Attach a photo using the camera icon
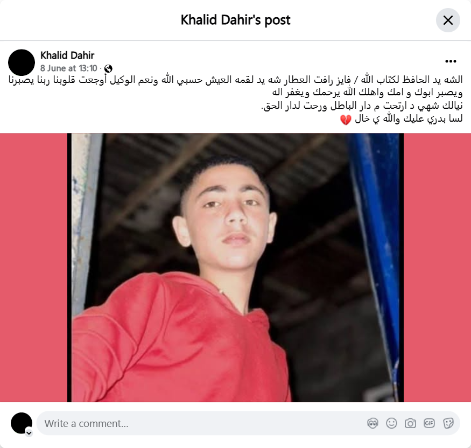 point(410,423)
